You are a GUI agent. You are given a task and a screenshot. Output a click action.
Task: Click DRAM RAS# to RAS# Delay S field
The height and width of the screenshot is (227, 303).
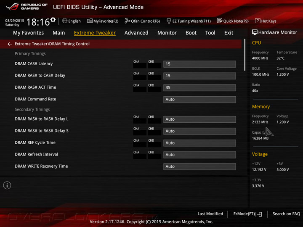(199, 131)
